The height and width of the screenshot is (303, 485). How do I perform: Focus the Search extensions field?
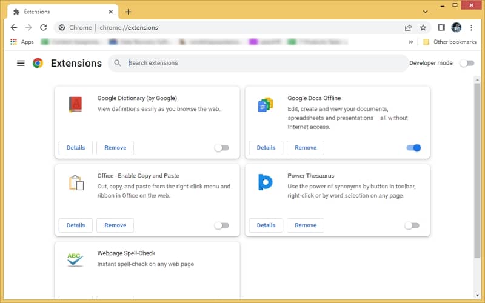(258, 63)
